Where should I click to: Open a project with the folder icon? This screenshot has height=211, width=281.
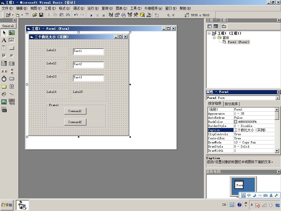click(35, 15)
